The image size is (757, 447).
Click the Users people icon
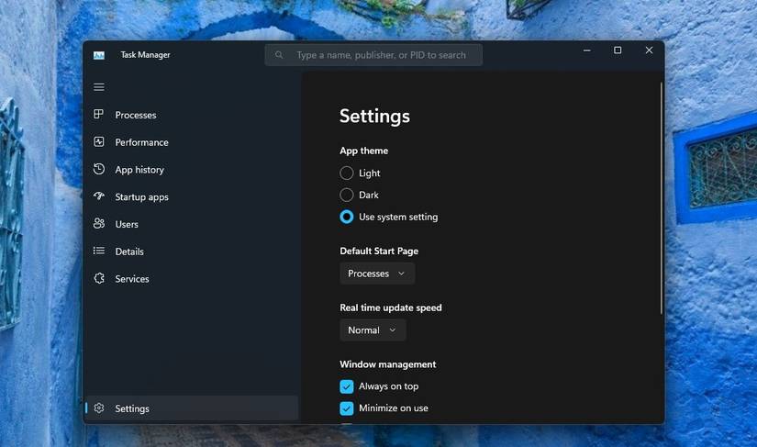(x=99, y=224)
